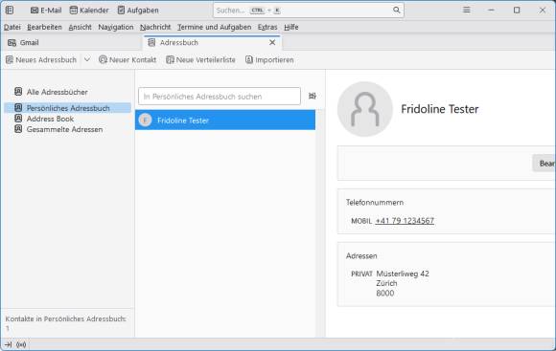Image resolution: width=556 pixels, height=351 pixels.
Task: Click the search magnifier icon
Action: (397, 11)
